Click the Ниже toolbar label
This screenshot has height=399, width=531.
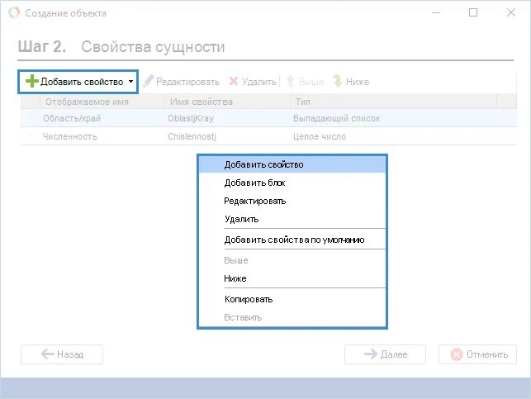point(358,82)
